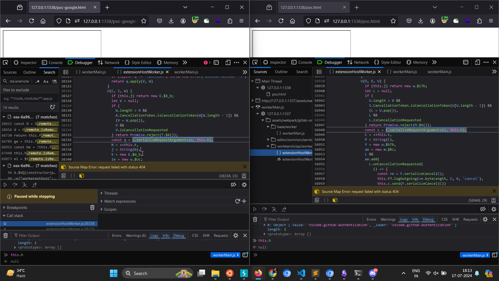Open console settings gear in right split console
499x281 pixels.
coord(485,219)
